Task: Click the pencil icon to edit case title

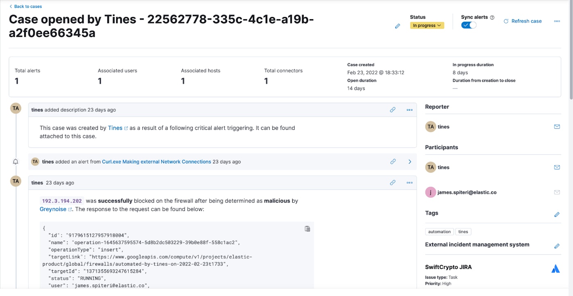Action: point(397,26)
